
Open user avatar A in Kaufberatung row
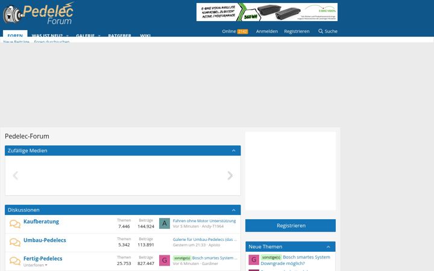[x=165, y=223]
